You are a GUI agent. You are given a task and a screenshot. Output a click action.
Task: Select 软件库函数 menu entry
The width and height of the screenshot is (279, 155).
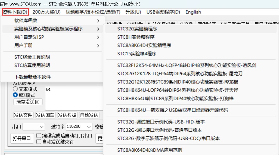52,21
